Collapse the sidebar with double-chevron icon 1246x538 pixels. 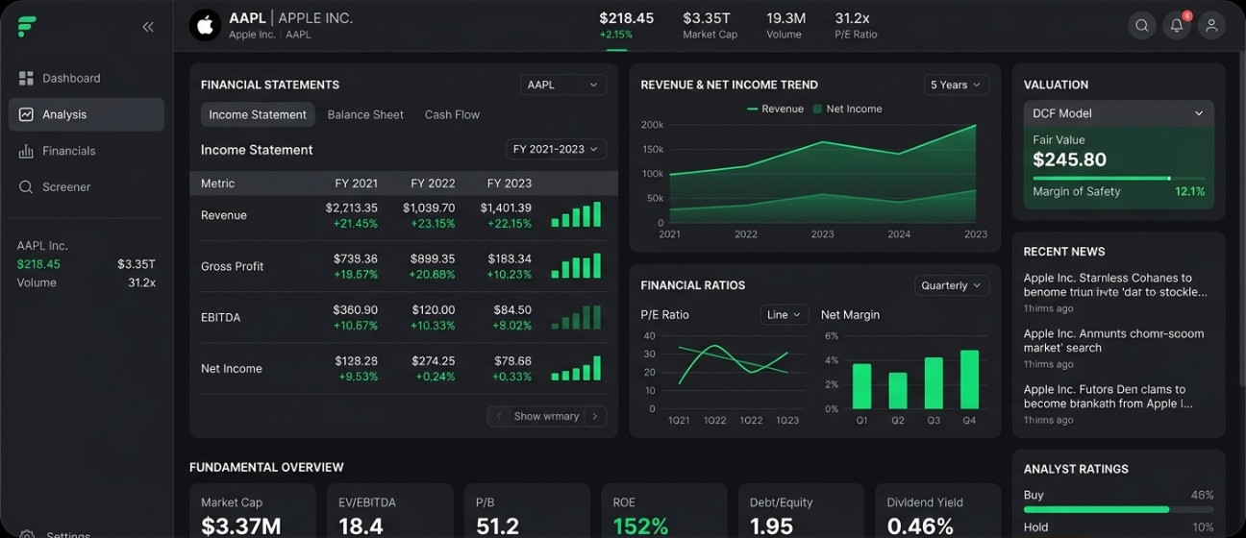[148, 27]
